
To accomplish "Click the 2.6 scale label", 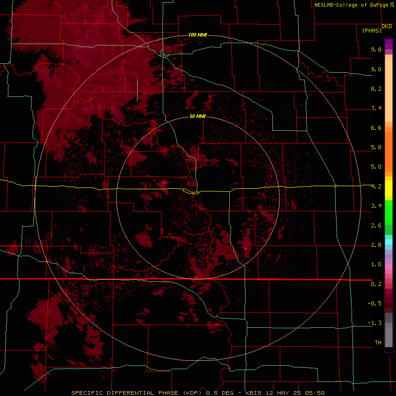I will pos(376,226).
